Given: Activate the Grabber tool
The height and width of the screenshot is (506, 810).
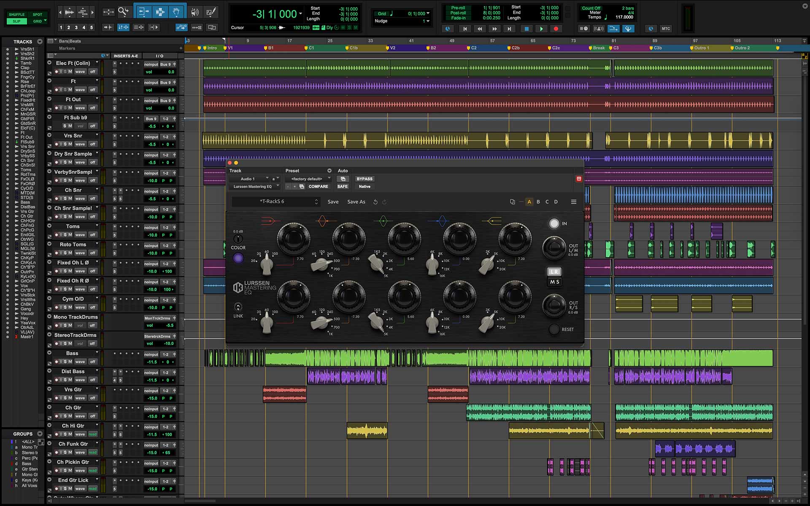Looking at the screenshot, I should tap(176, 12).
